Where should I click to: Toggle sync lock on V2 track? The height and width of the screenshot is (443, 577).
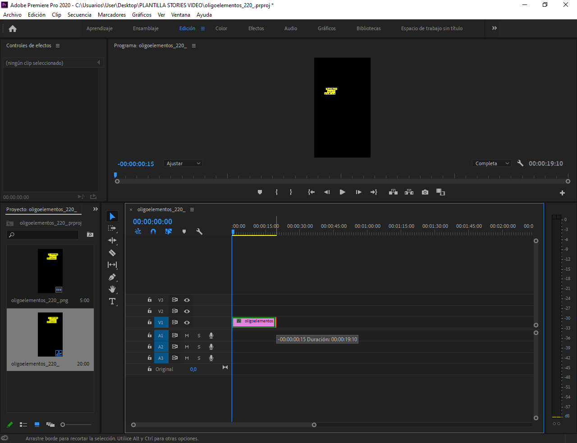pyautogui.click(x=174, y=311)
